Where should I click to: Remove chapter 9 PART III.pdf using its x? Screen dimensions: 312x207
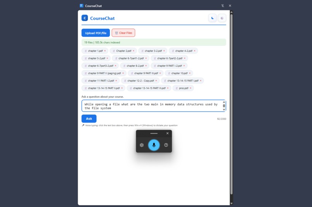point(160,73)
